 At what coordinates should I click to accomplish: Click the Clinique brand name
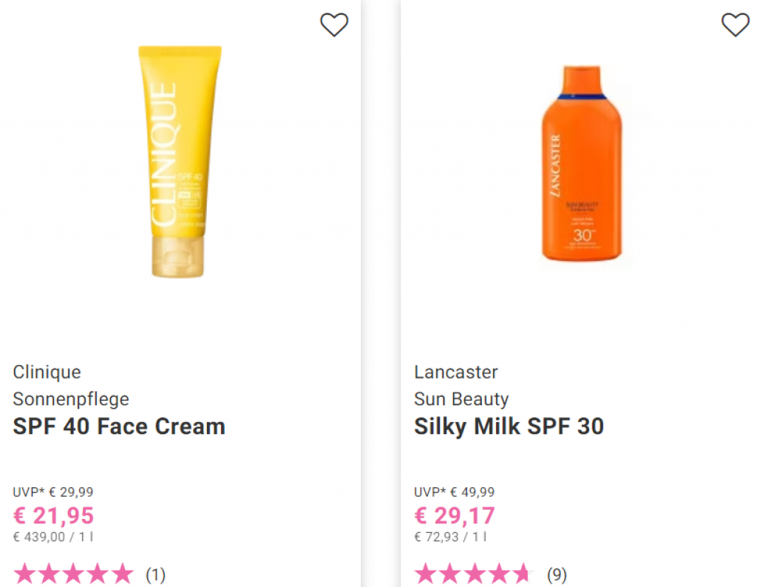point(47,372)
